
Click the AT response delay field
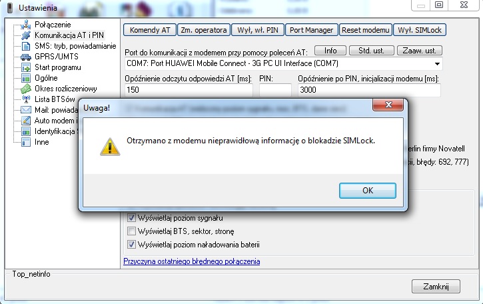187,90
